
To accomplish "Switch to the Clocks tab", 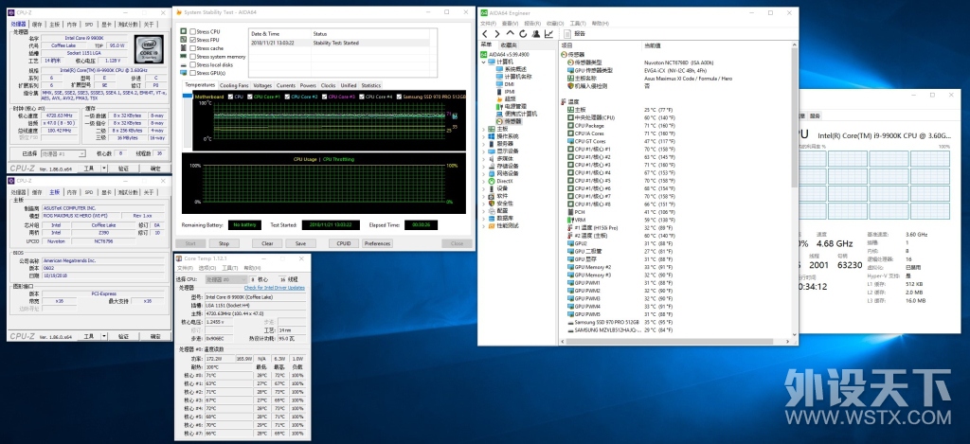I will click(328, 85).
